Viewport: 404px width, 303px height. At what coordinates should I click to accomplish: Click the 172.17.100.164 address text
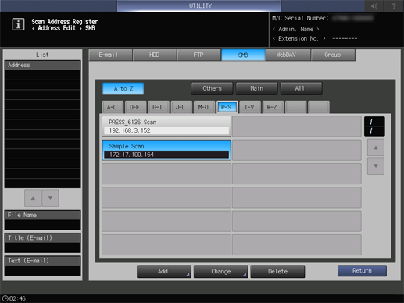click(x=131, y=155)
